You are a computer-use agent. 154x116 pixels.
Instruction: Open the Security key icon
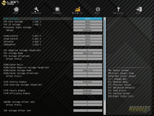[x=118, y=9]
